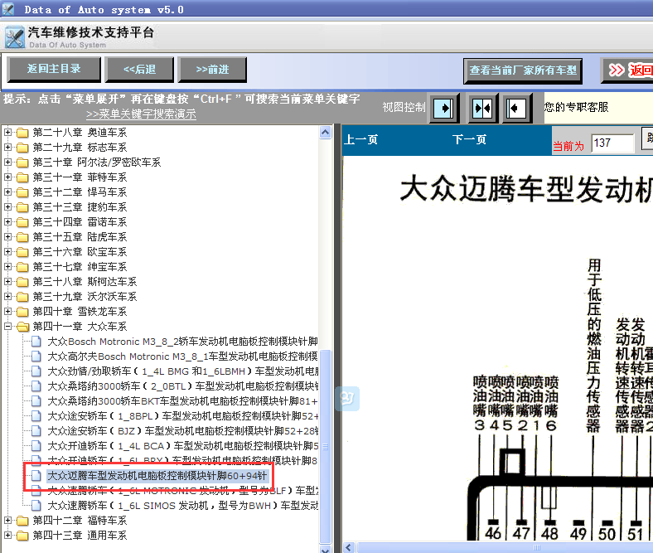Click the floating translate icon on divider
This screenshot has height=553, width=653.
tap(347, 399)
